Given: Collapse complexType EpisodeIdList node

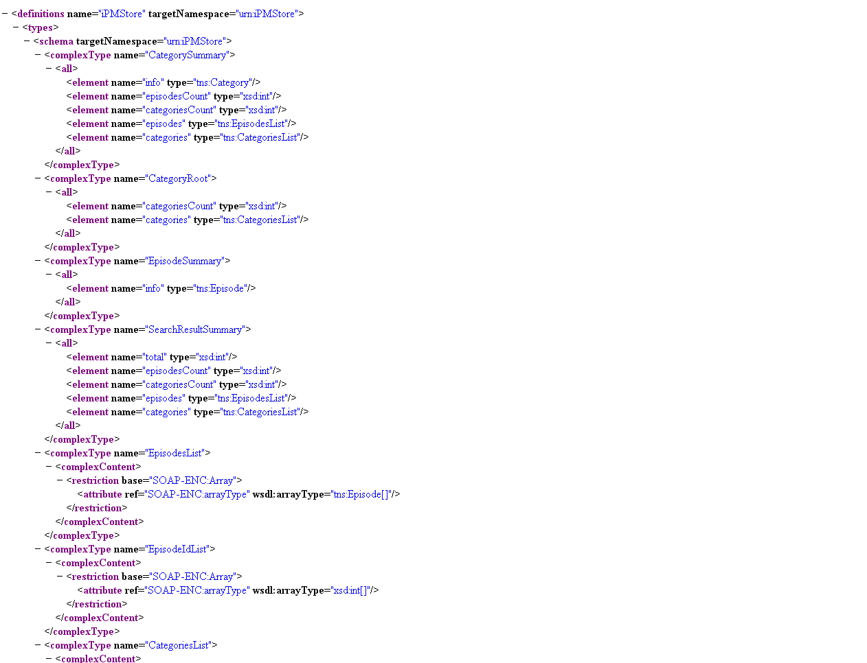Looking at the screenshot, I should 38,549.
